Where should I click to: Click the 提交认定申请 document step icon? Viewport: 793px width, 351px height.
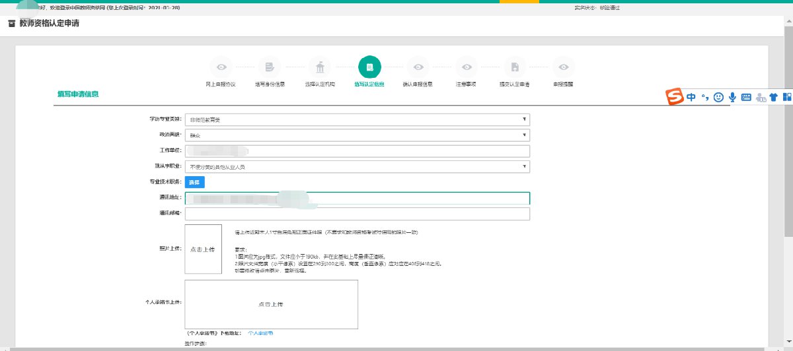coord(515,67)
